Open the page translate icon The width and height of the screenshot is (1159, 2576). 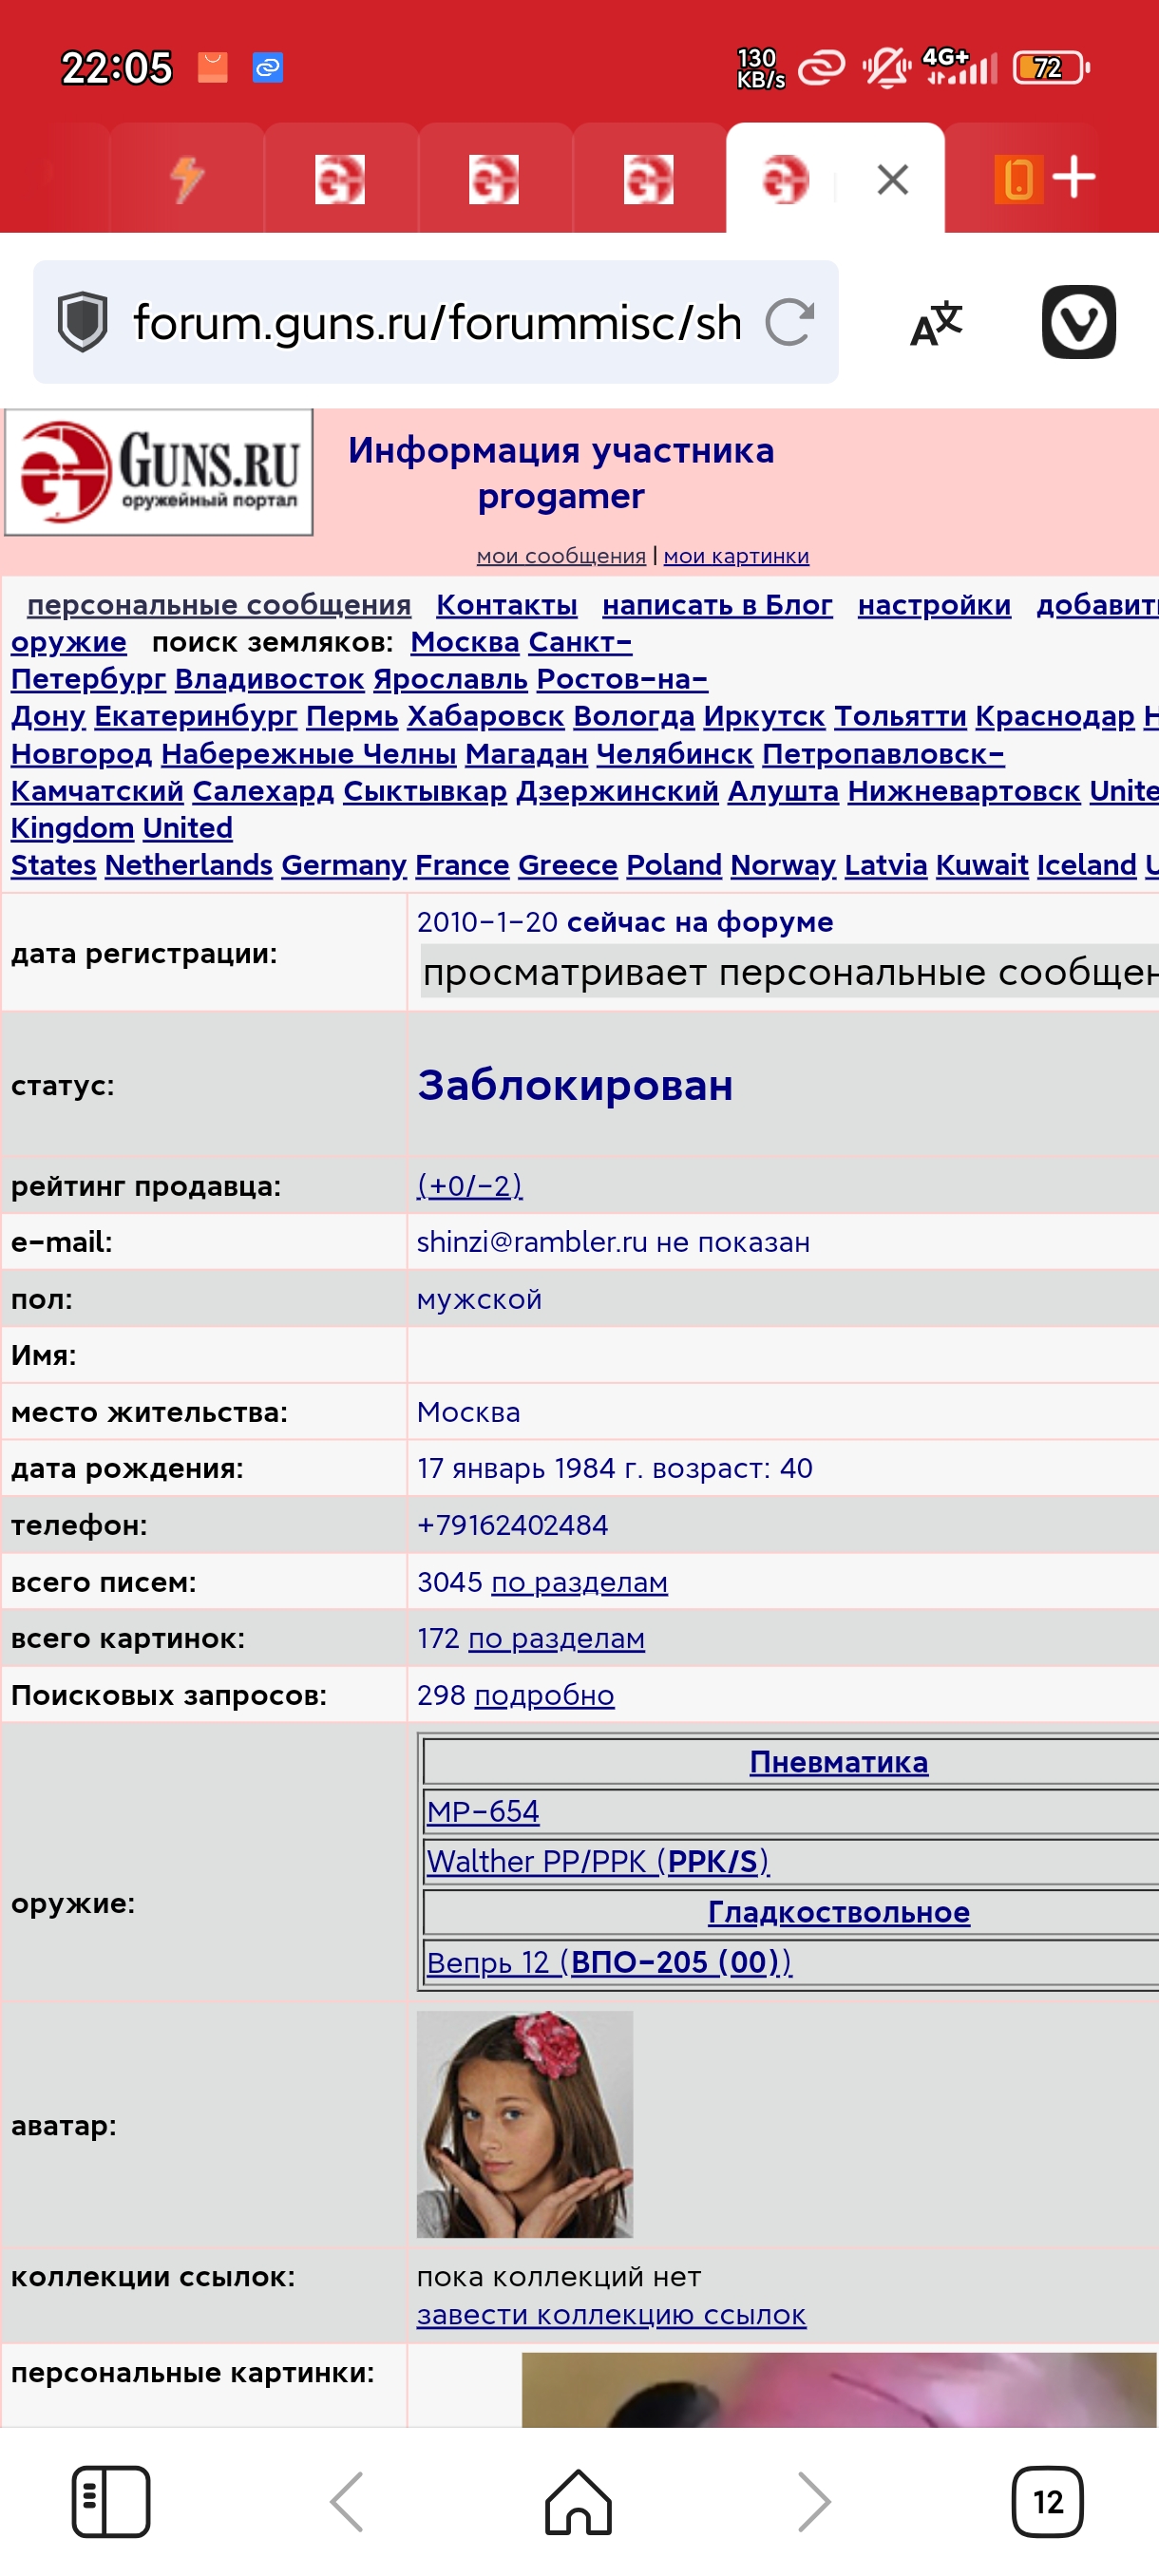(x=937, y=322)
